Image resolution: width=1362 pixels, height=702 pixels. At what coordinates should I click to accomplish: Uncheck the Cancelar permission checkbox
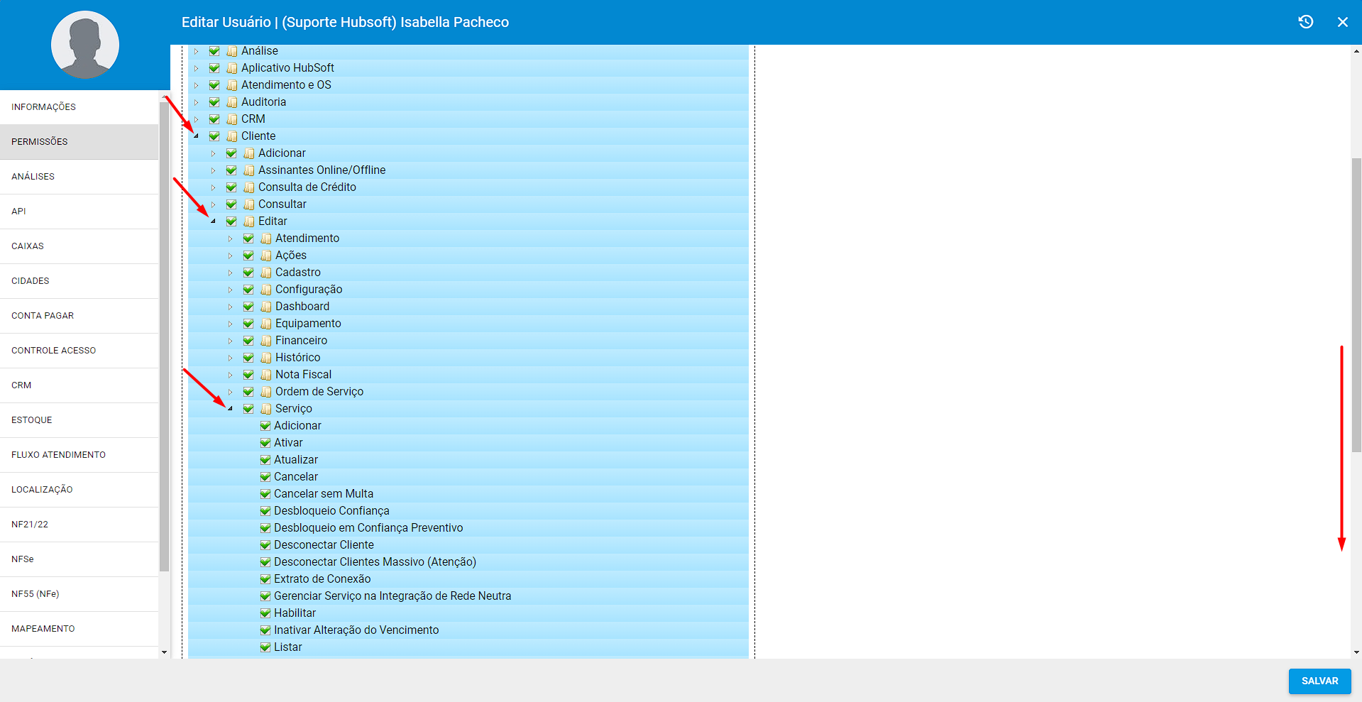pos(265,477)
